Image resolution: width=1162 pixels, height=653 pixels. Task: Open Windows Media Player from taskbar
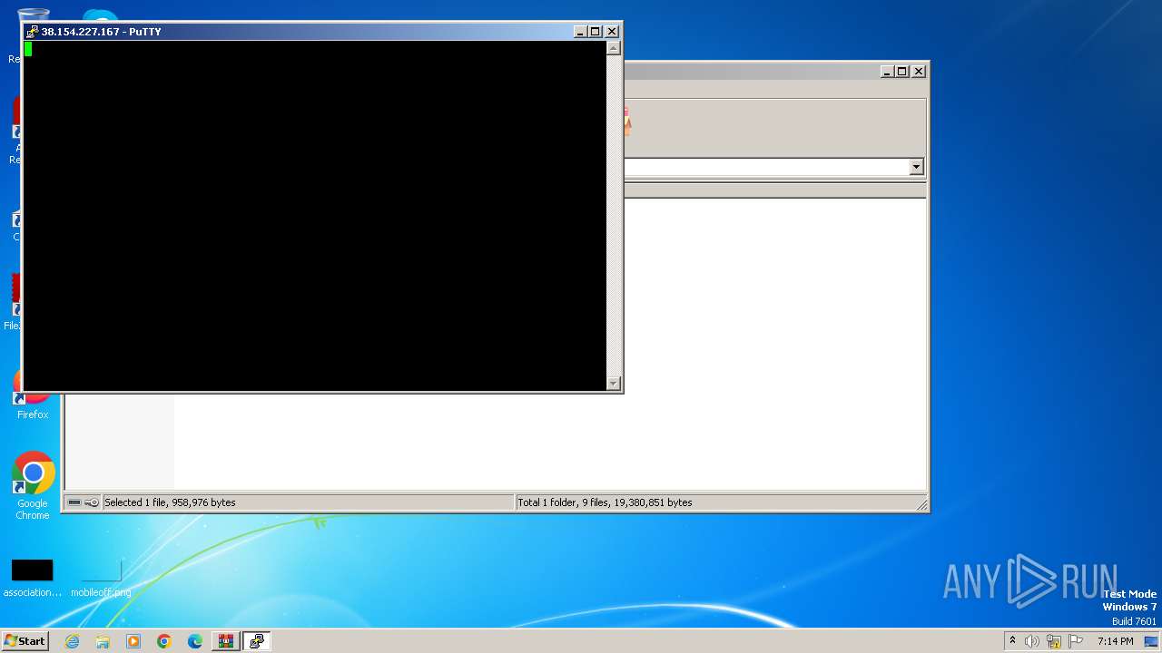click(x=133, y=641)
